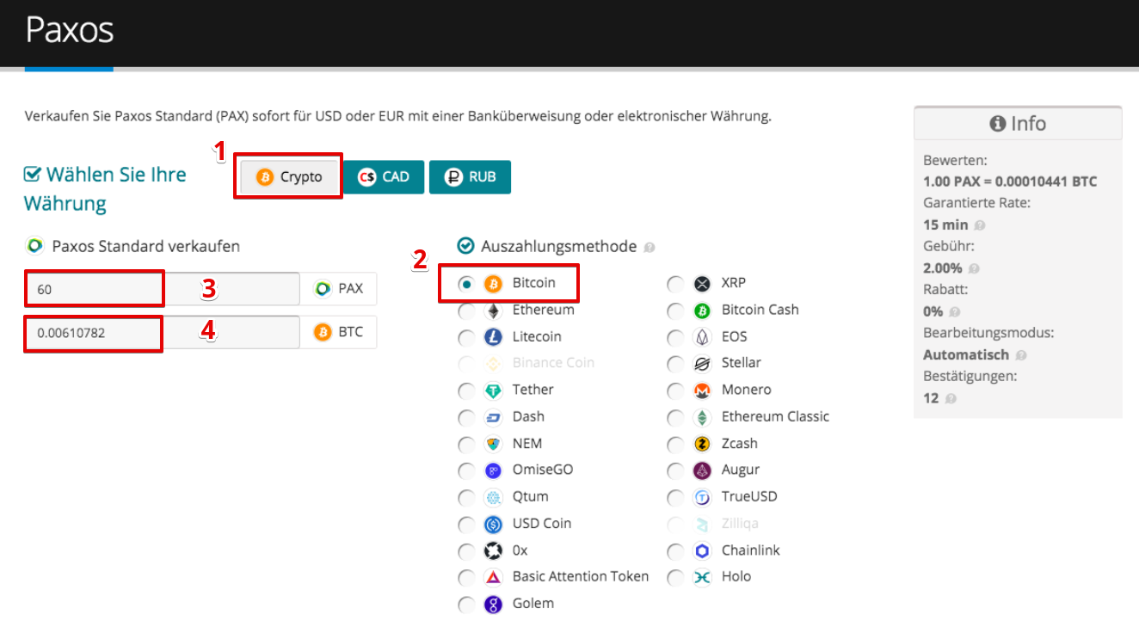Click the Paxos page title

(x=70, y=30)
